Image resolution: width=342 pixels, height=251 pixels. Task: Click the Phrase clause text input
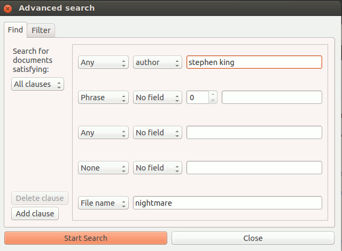272,98
